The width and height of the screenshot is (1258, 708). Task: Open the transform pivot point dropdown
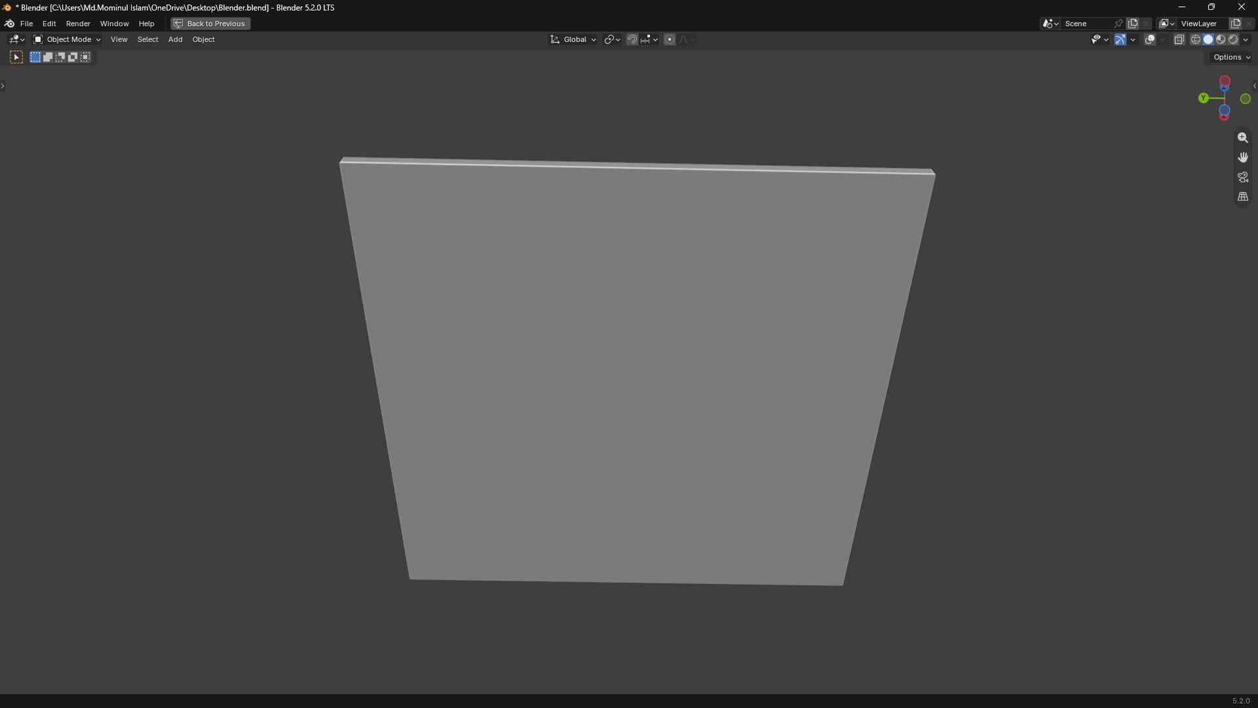[613, 40]
